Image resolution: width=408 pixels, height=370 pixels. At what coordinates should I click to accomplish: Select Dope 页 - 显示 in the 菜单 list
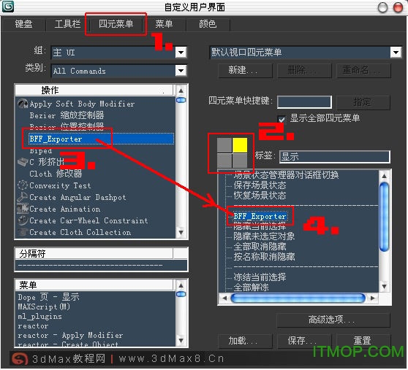pyautogui.click(x=49, y=297)
